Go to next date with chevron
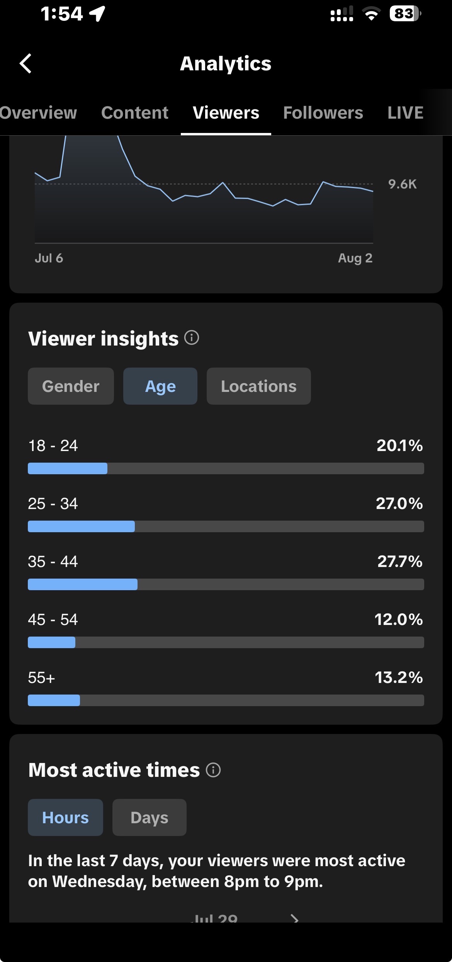 pyautogui.click(x=294, y=918)
